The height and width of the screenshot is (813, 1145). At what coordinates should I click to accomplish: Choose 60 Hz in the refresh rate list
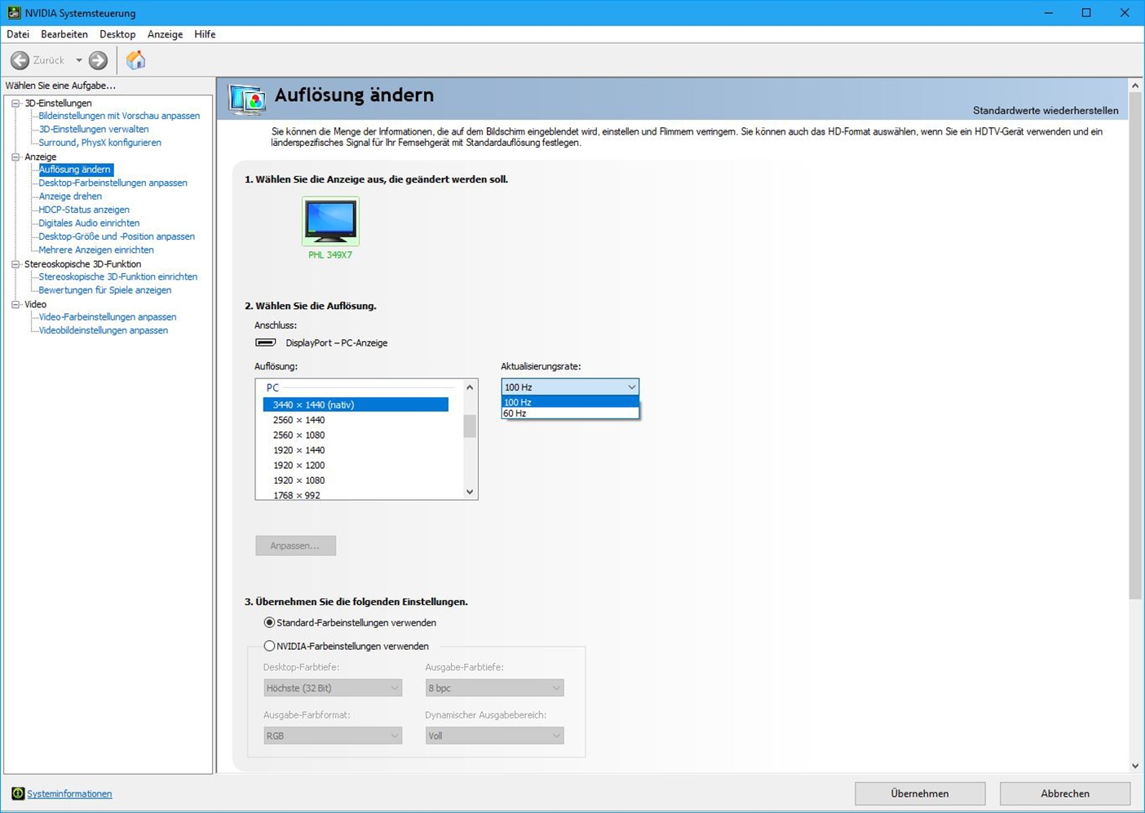(x=570, y=413)
